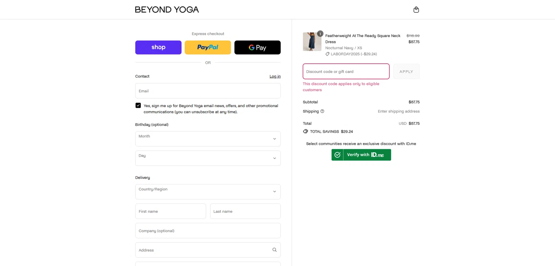
Task: Click the Nocturnal Navy / XS variant text
Action: point(344,48)
